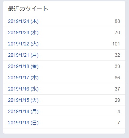
Task: Click the tweet count 33
Action: 117,66
